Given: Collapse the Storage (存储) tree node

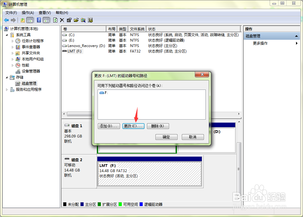Looking at the screenshot, I should pyautogui.click(x=7, y=77).
